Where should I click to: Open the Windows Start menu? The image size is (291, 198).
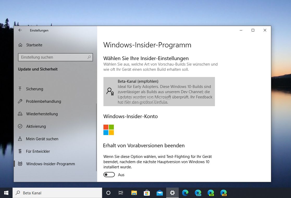pos(6,193)
